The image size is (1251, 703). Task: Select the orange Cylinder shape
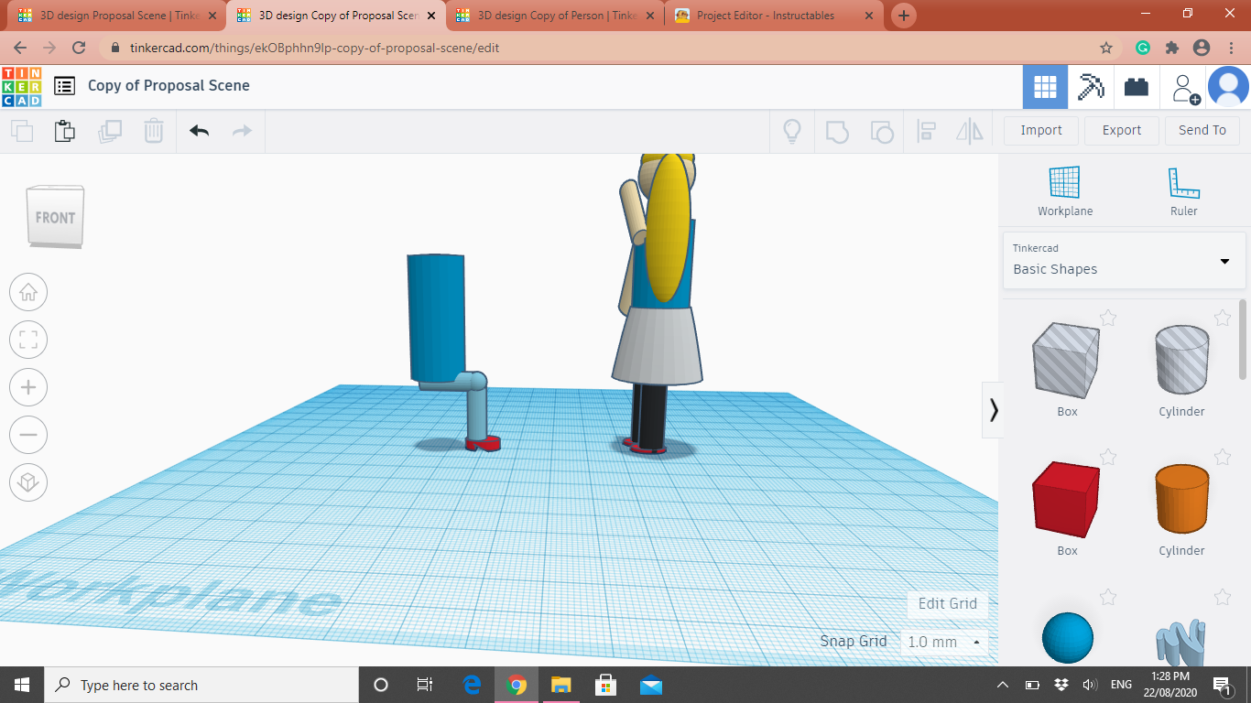point(1181,499)
